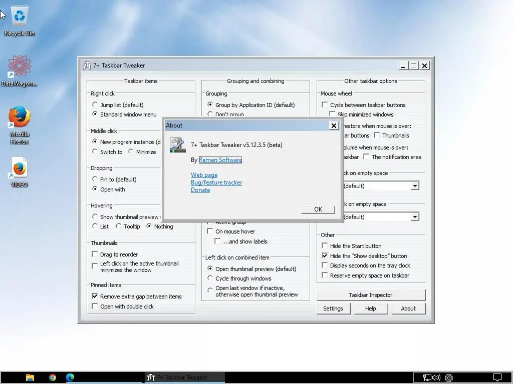
Task: Select Cycle through windows option
Action: pos(210,278)
